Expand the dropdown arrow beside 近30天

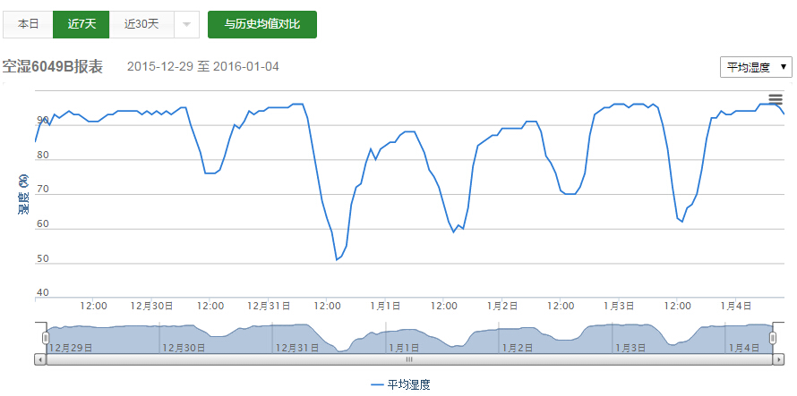tap(186, 25)
